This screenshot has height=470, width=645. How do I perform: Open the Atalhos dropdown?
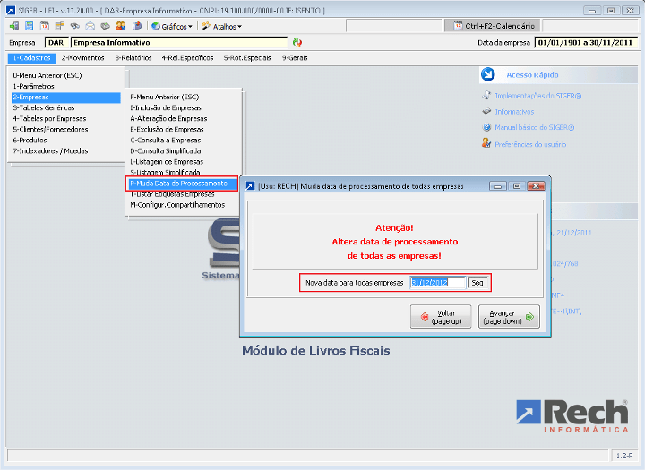pyautogui.click(x=222, y=26)
